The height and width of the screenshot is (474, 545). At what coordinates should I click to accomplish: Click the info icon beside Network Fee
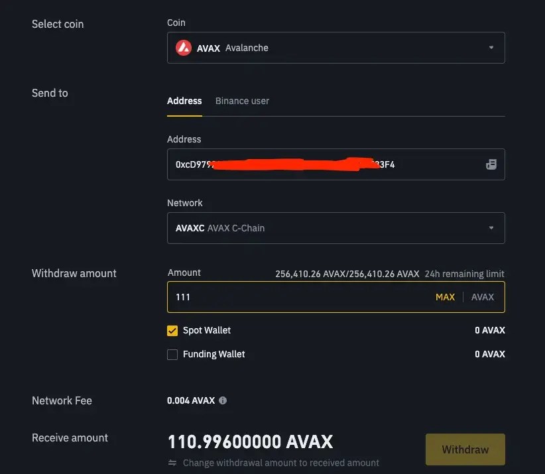[x=223, y=400]
